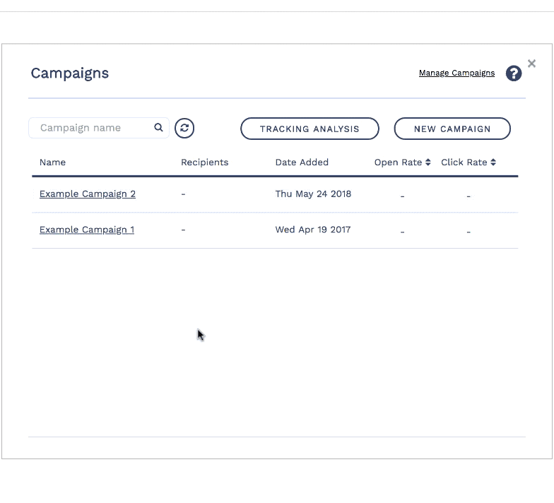Click the Open Rate header label
554x503 pixels.
398,162
